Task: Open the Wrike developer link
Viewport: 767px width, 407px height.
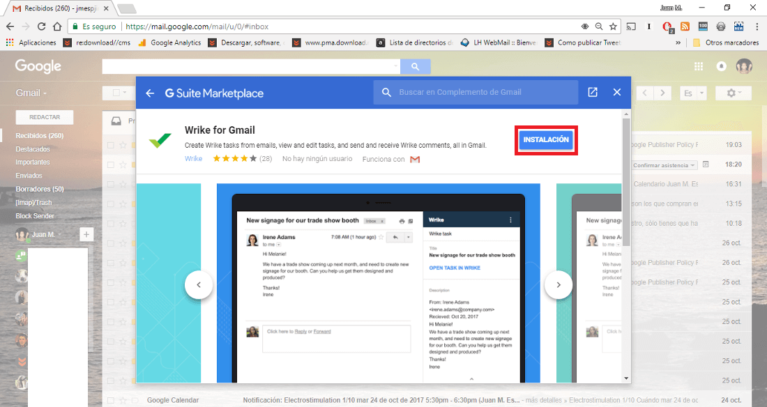Action: pos(193,158)
